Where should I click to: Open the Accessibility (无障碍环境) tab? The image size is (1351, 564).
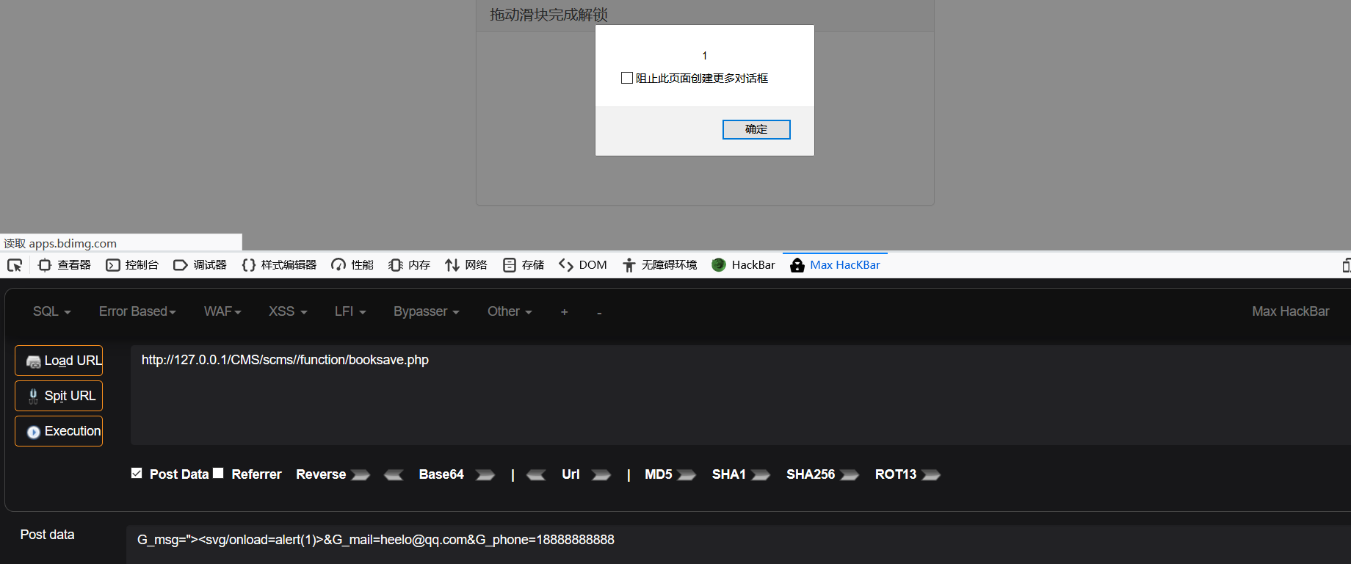pos(659,265)
